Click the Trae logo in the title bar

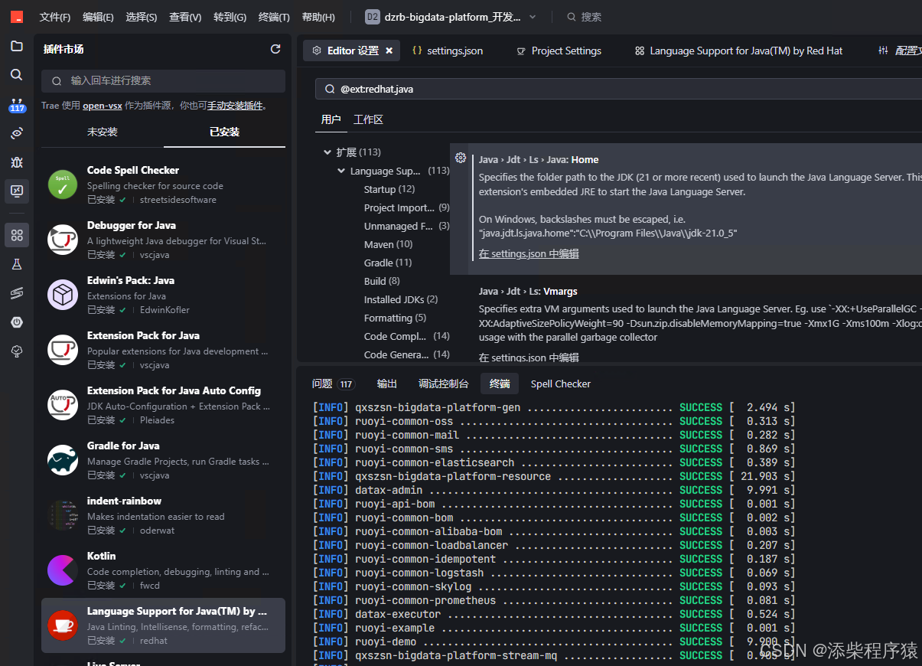17,17
